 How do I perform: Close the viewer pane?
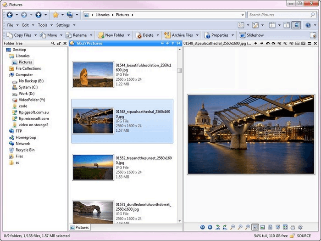[x=315, y=43]
